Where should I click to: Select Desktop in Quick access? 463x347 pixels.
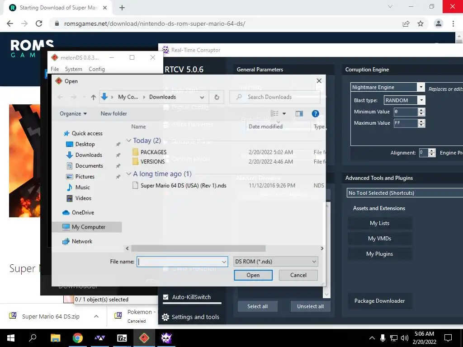pyautogui.click(x=85, y=144)
